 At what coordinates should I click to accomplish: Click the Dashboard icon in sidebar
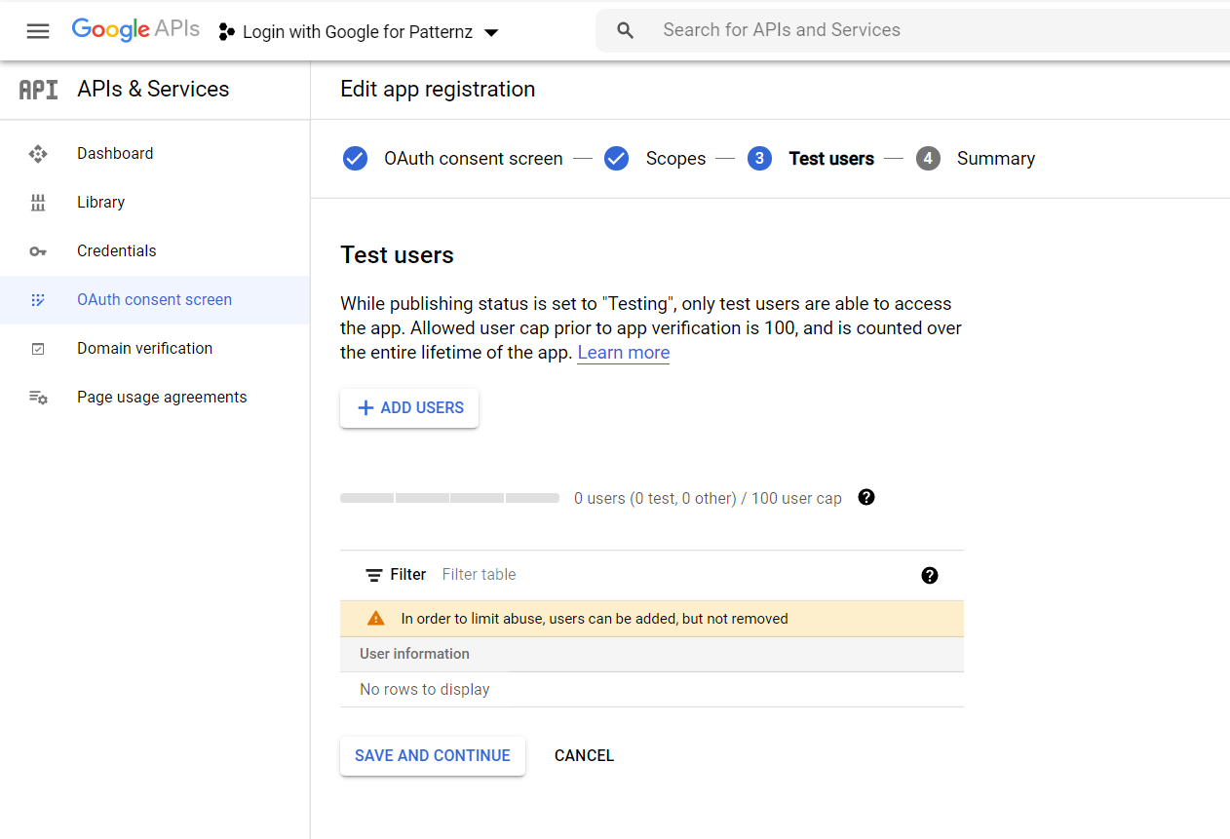38,154
